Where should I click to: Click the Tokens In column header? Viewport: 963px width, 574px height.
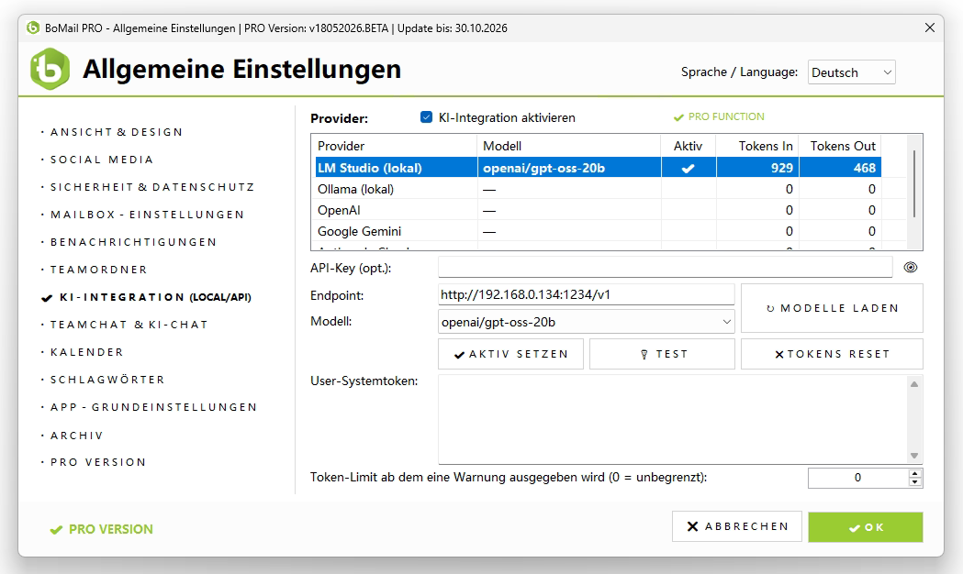coord(758,146)
